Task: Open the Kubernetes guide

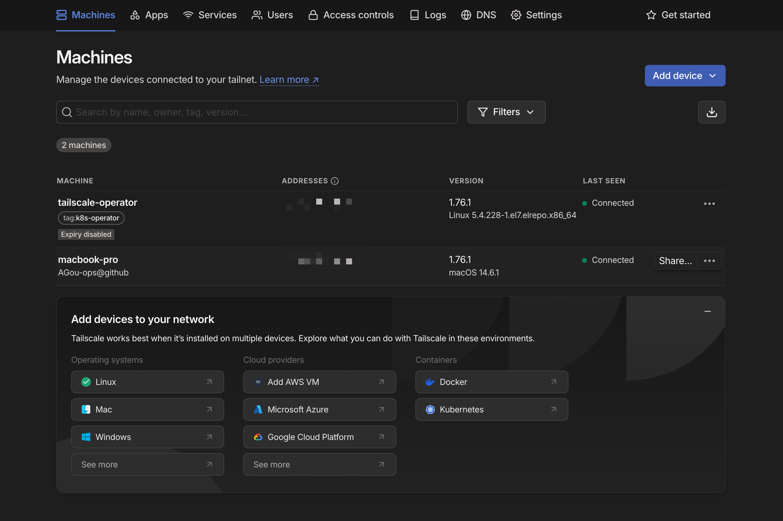Action: [x=492, y=410]
